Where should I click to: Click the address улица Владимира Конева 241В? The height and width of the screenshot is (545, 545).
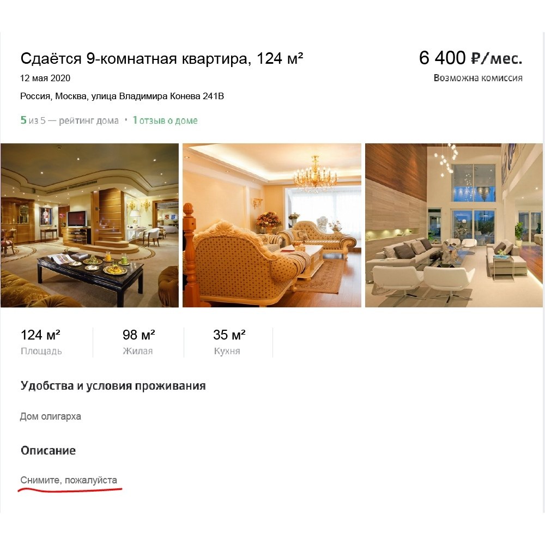[158, 96]
